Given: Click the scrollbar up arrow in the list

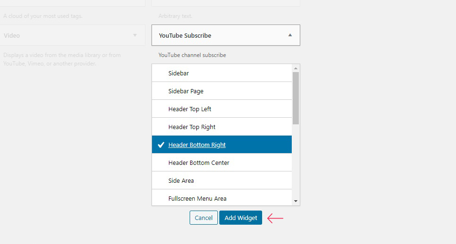Looking at the screenshot, I should pos(296,68).
